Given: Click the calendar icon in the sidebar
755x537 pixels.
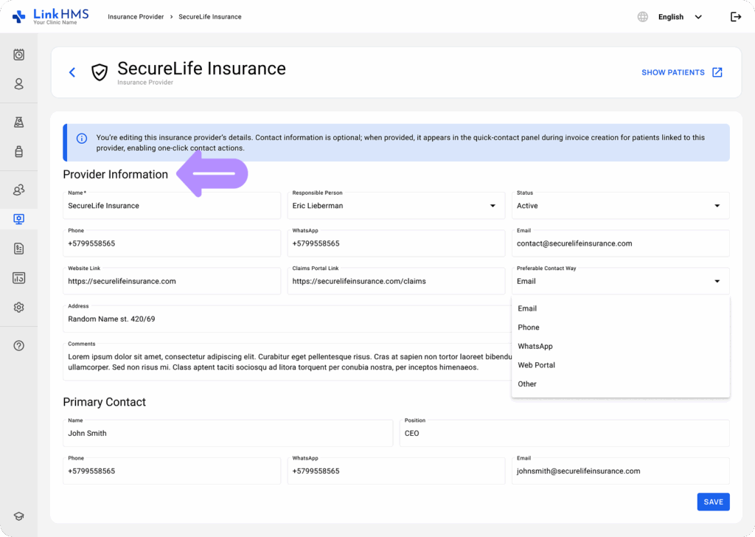Looking at the screenshot, I should click(x=19, y=55).
